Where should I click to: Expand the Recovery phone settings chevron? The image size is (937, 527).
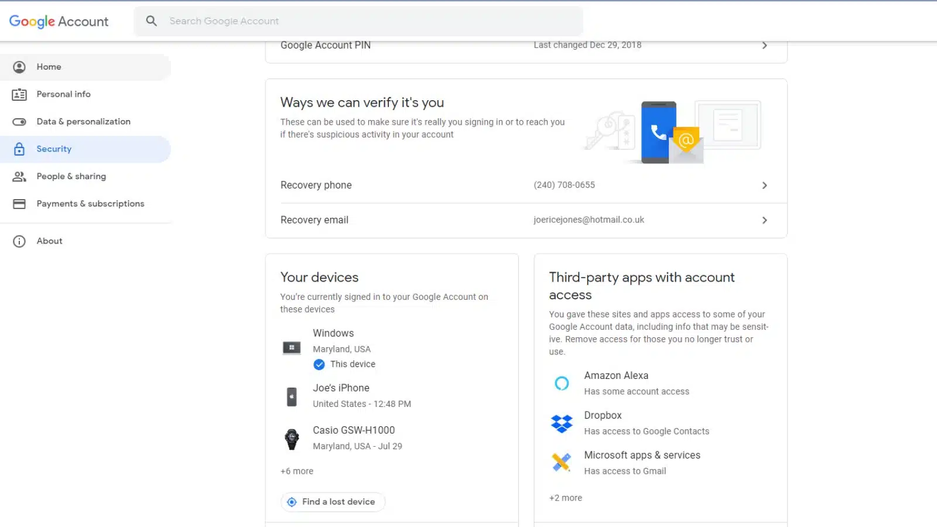click(x=765, y=185)
